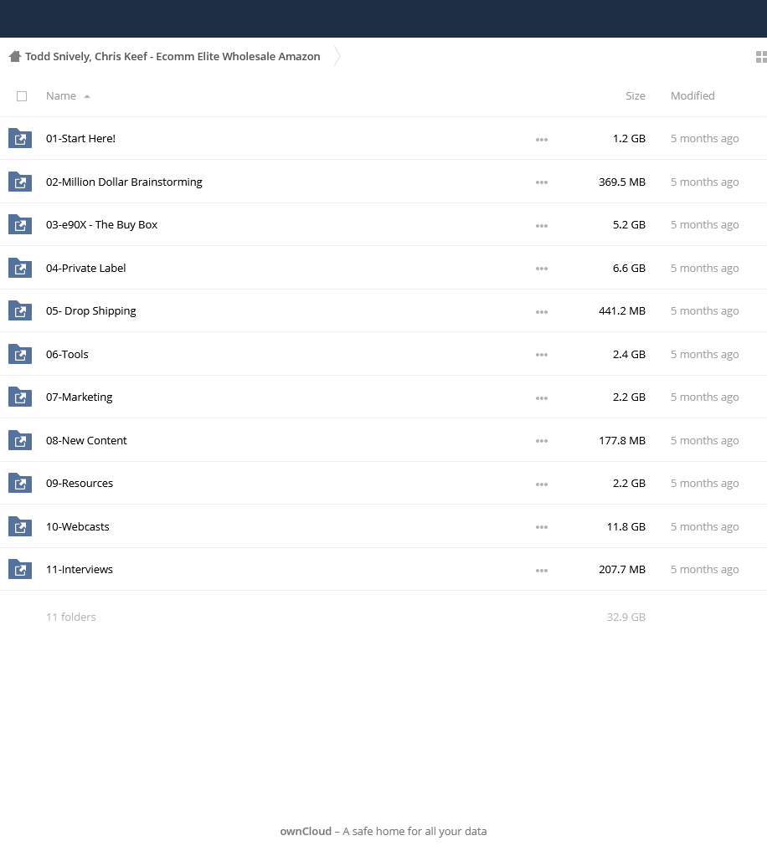Open the 09-Resources folder name
This screenshot has height=856, width=767.
(80, 484)
